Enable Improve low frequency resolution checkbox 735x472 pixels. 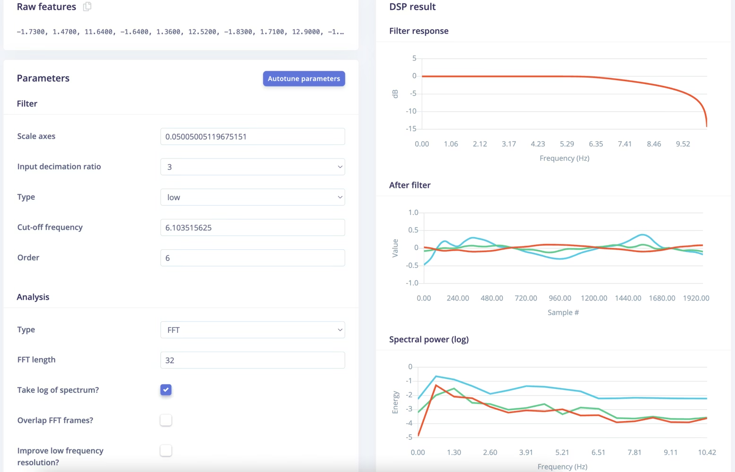click(x=166, y=451)
